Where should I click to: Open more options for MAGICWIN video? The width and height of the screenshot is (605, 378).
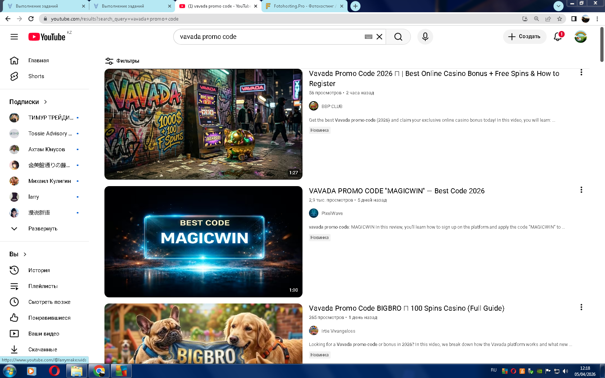coord(581,190)
